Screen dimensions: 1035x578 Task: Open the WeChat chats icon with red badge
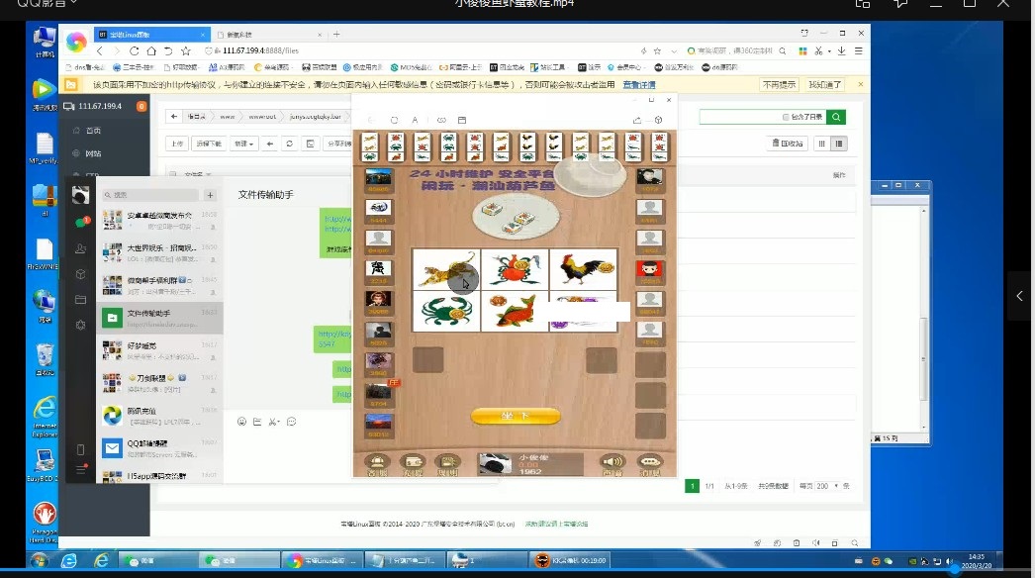pyautogui.click(x=81, y=222)
